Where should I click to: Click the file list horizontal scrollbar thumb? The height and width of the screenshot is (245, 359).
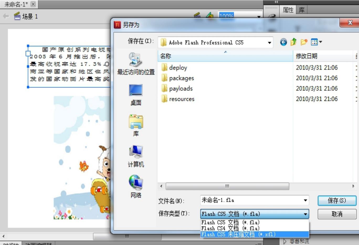pyautogui.click(x=227, y=186)
